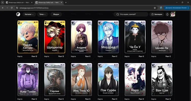Click the flame 20 score on Ынхёк Ли card

pyautogui.click(x=169, y=22)
